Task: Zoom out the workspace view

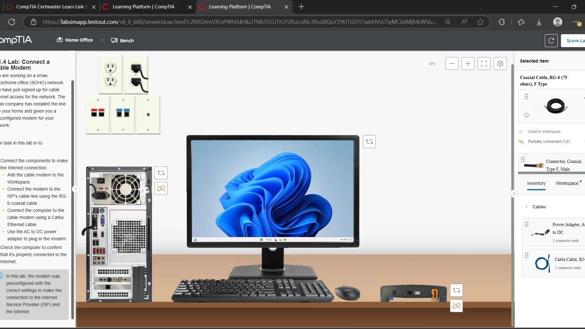Action: point(452,64)
